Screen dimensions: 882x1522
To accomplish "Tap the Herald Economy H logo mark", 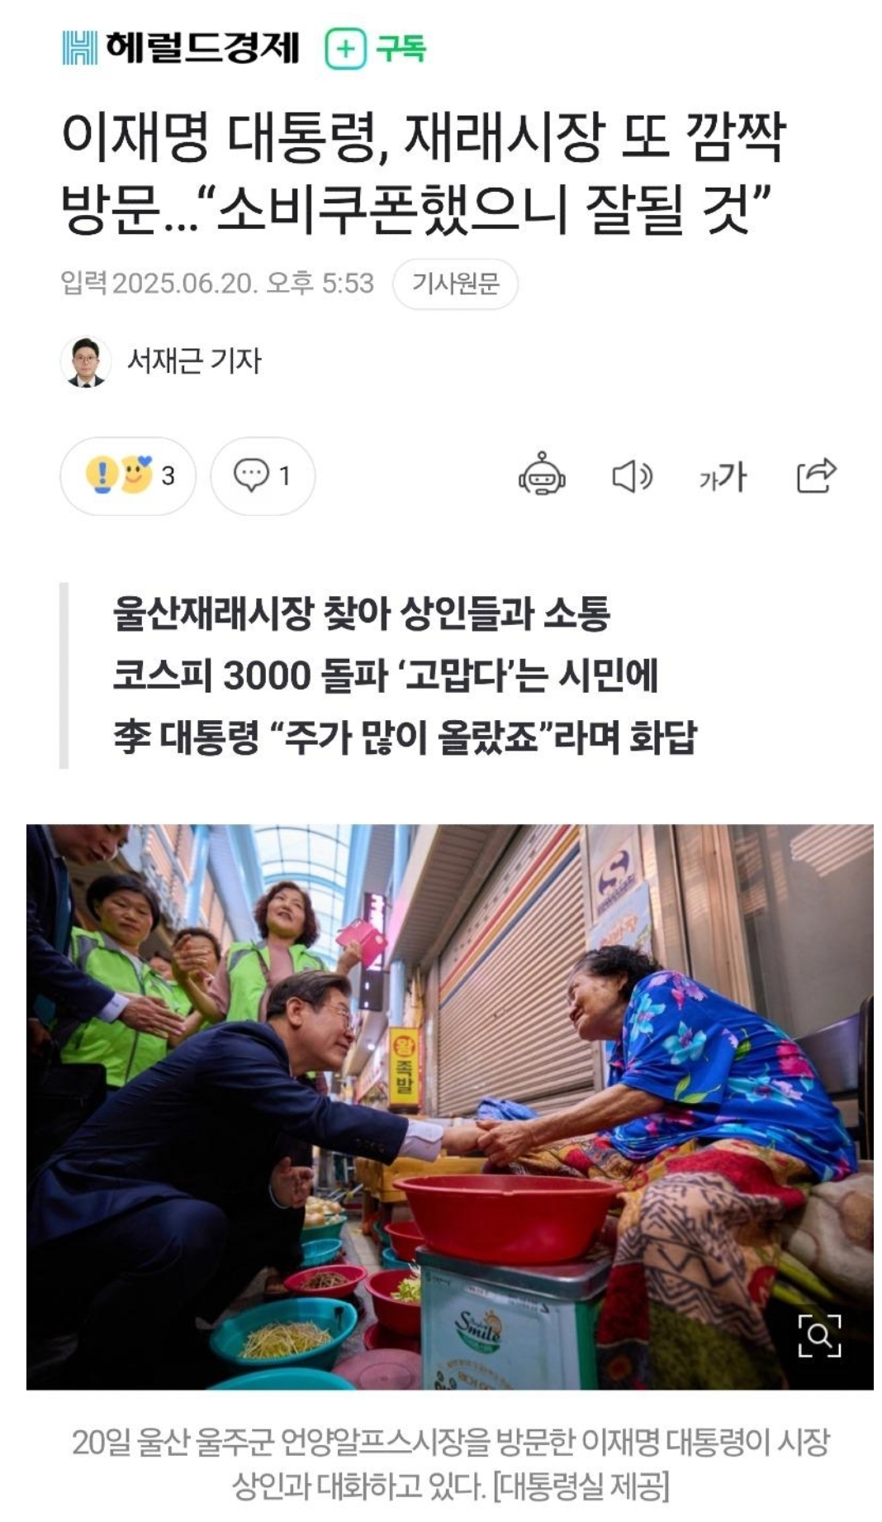I will [79, 48].
